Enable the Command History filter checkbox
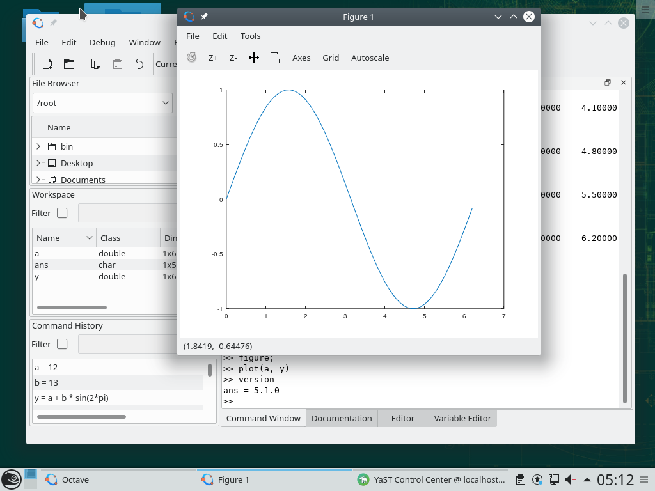This screenshot has width=655, height=491. [62, 344]
